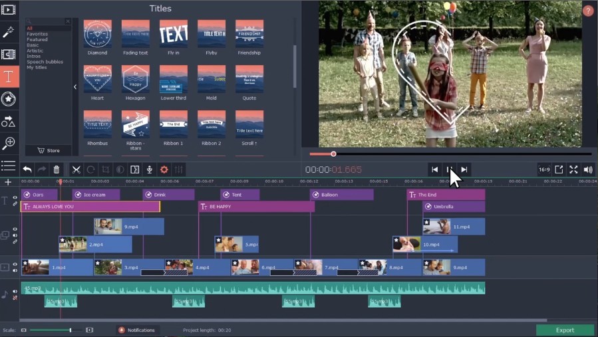Viewport: 598px width, 337px height.
Task: Select the Titles tab icon
Action: (x=9, y=76)
